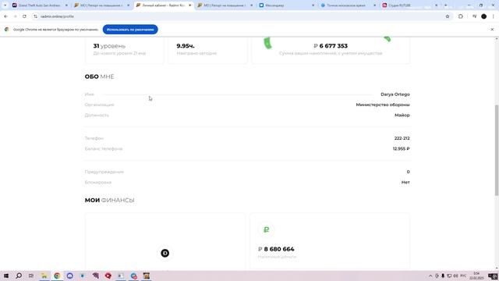This screenshot has width=499, height=281.
Task: Click the name value Darya Ortego
Action: coord(395,94)
